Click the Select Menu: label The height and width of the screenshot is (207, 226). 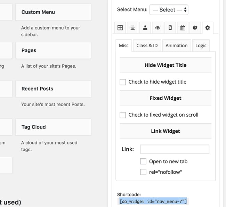coord(132,9)
